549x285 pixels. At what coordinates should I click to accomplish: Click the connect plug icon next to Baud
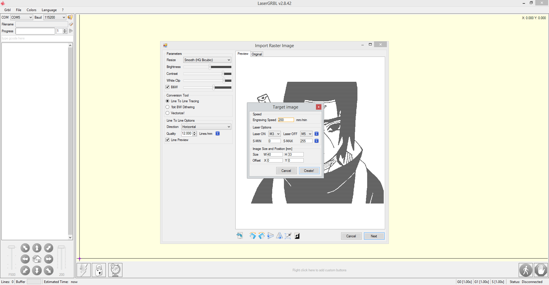coord(70,17)
